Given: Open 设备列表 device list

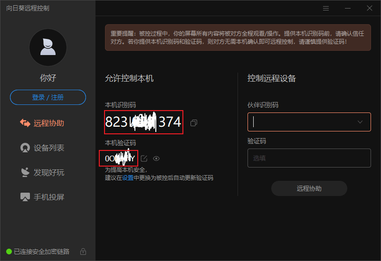Looking at the screenshot, I should point(42,148).
